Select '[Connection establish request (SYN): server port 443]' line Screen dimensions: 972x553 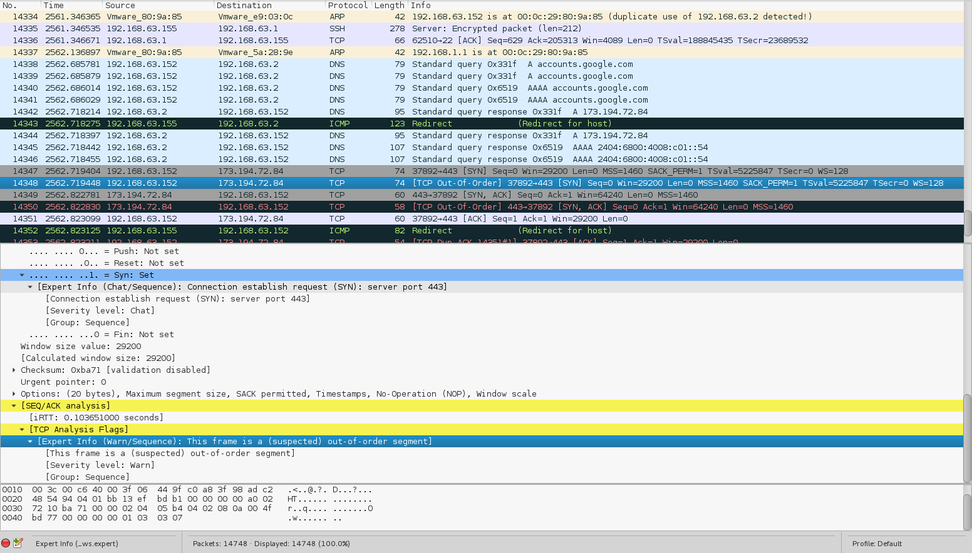(x=178, y=299)
